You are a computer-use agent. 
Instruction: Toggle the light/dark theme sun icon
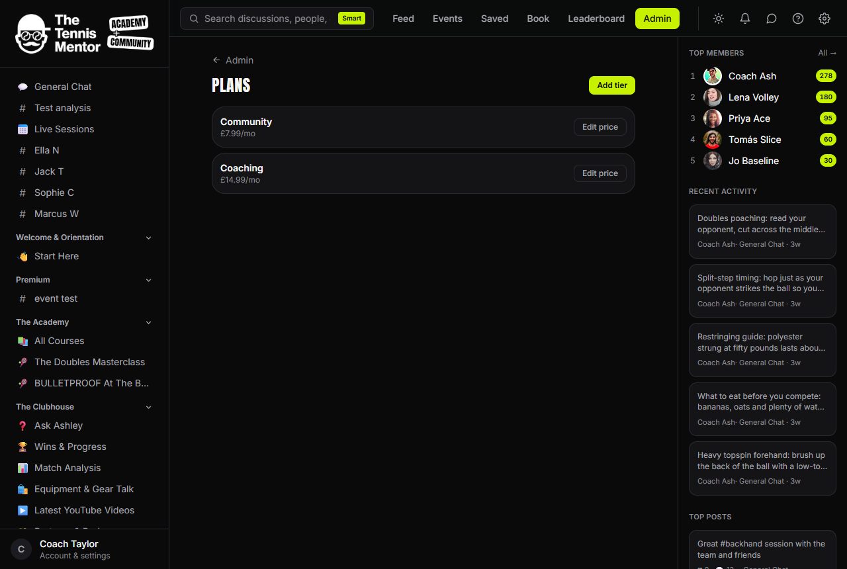coord(719,19)
